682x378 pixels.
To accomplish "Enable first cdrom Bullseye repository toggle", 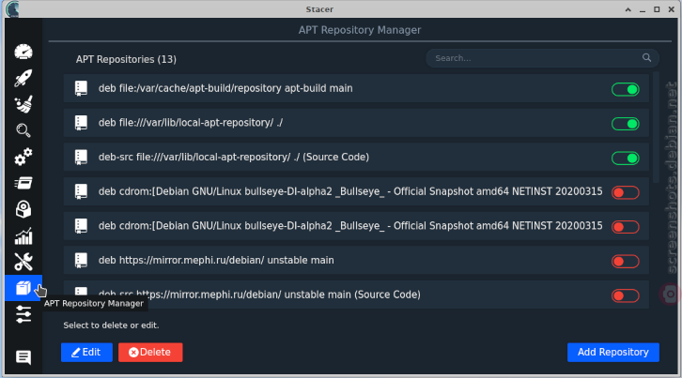I will coord(625,192).
